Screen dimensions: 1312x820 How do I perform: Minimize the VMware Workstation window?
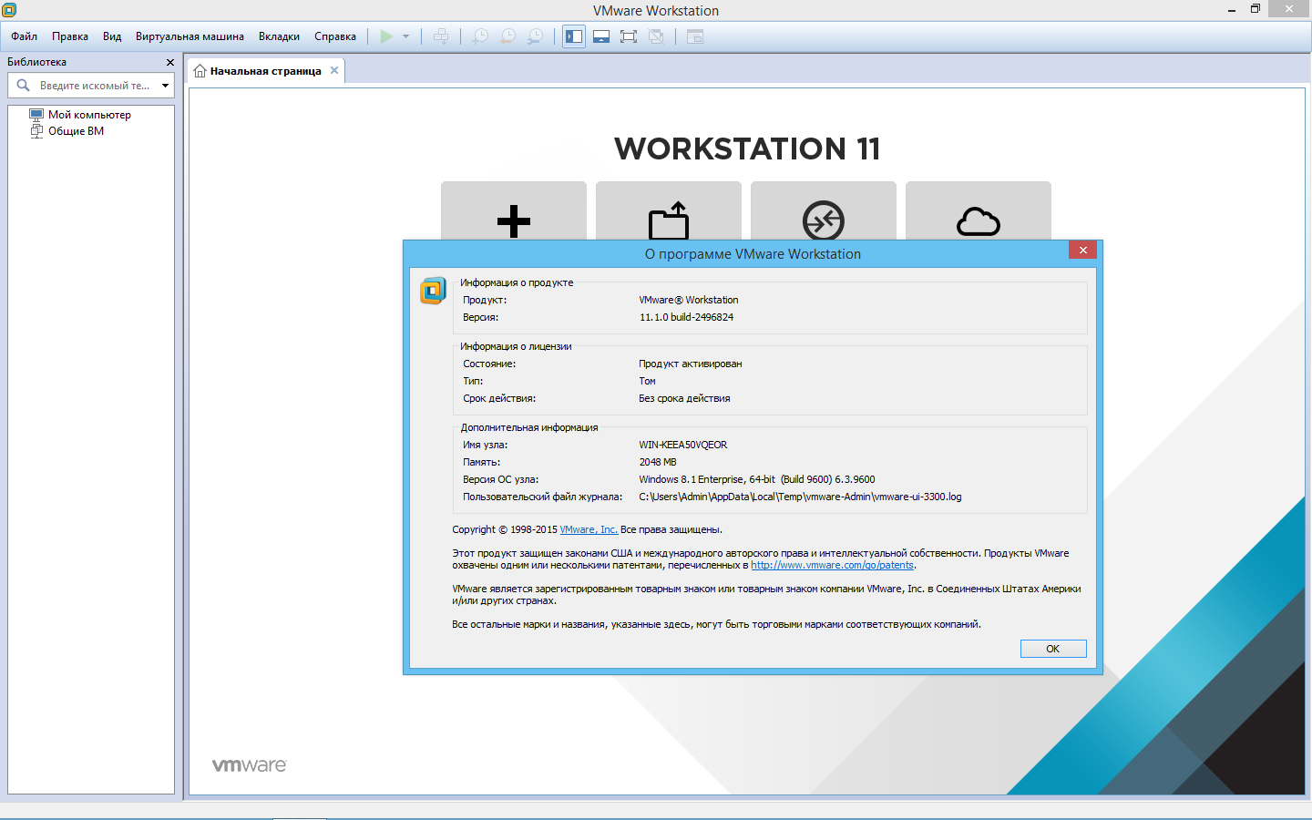click(x=1231, y=10)
